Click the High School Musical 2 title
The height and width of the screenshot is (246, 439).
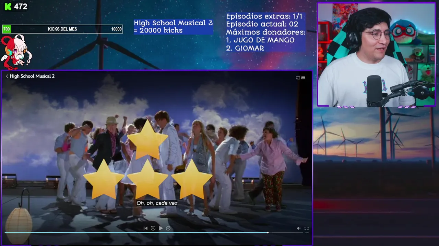(32, 76)
